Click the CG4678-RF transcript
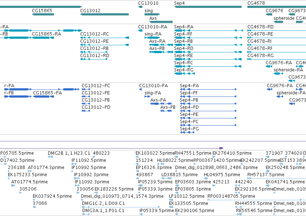Image resolution: width=306 pixels, height=216 pixels. (277, 52)
